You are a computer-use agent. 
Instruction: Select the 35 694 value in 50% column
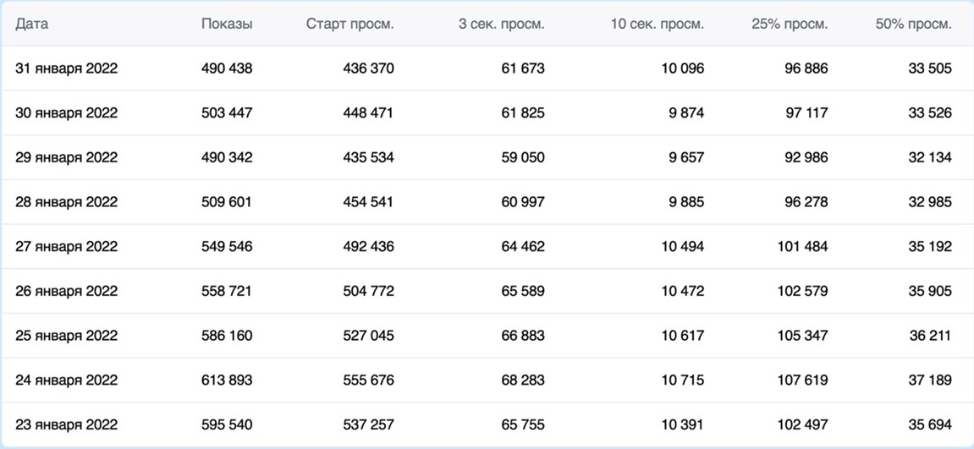(929, 424)
